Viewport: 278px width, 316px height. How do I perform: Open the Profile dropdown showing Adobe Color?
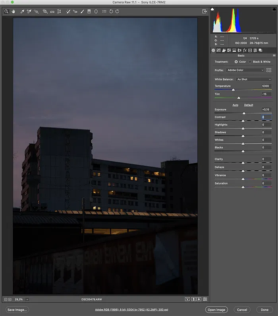point(245,70)
